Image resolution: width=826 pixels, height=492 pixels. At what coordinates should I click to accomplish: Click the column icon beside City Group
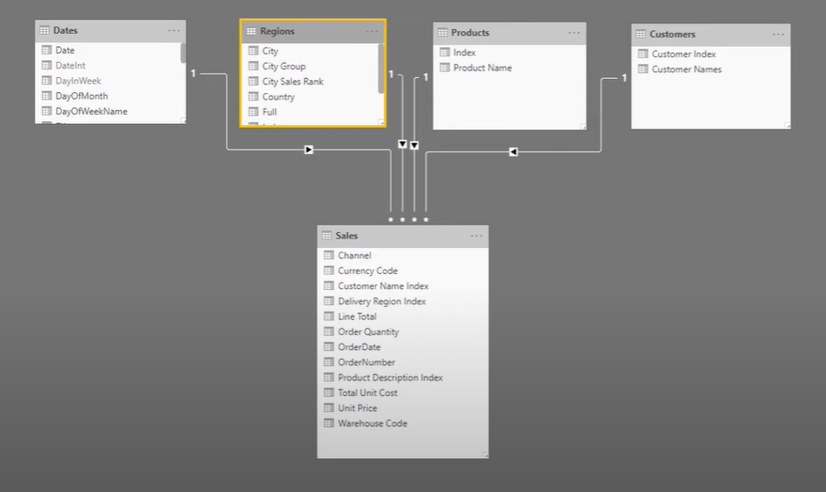coord(253,66)
